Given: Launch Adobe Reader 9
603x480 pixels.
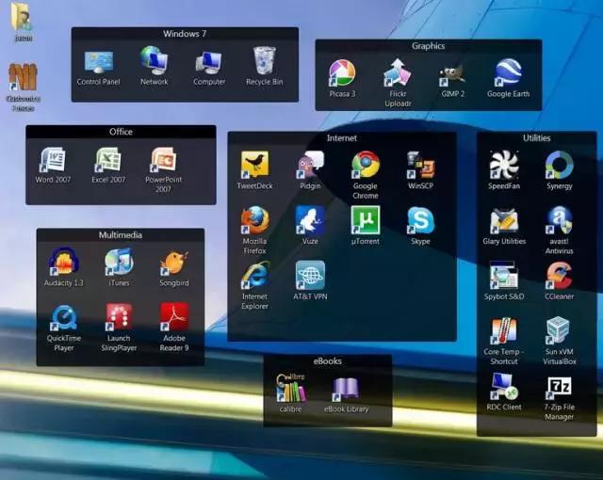Looking at the screenshot, I should (174, 317).
